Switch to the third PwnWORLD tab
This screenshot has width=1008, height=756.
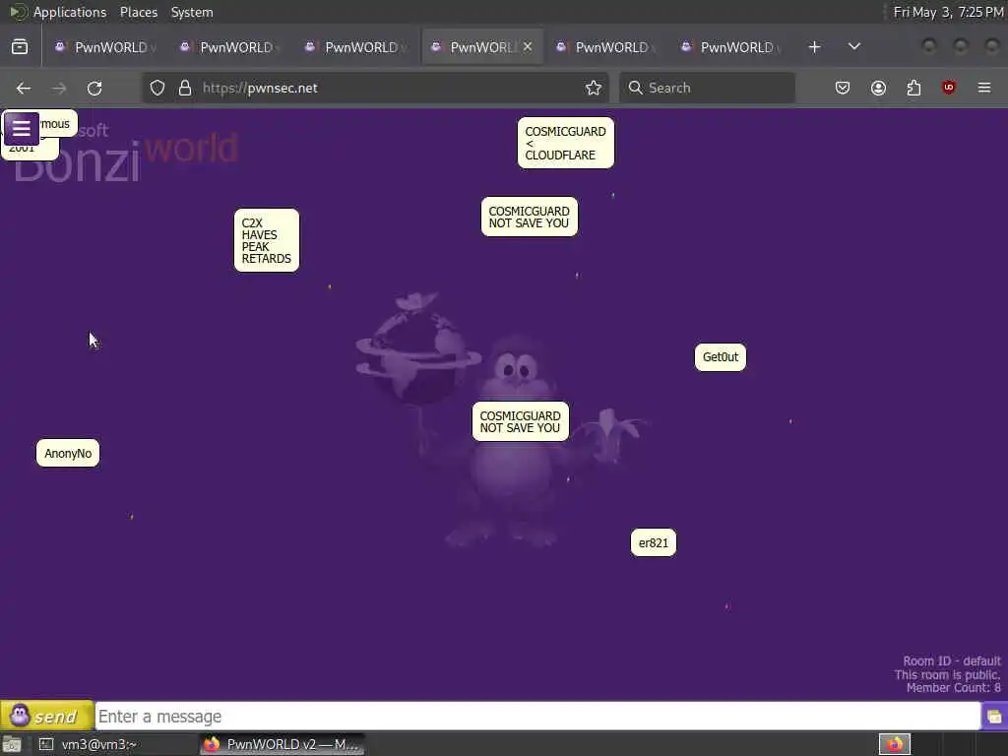[356, 47]
